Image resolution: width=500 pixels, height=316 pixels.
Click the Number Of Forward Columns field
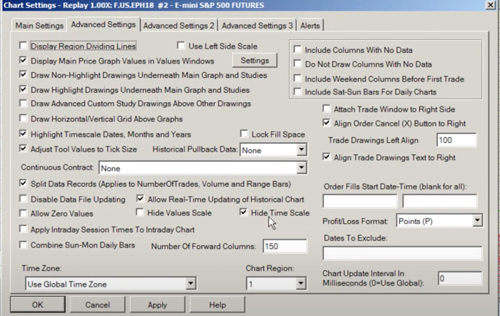pyautogui.click(x=285, y=246)
